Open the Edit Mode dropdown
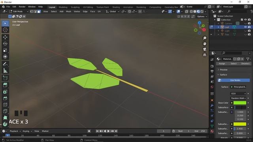 click(19, 11)
